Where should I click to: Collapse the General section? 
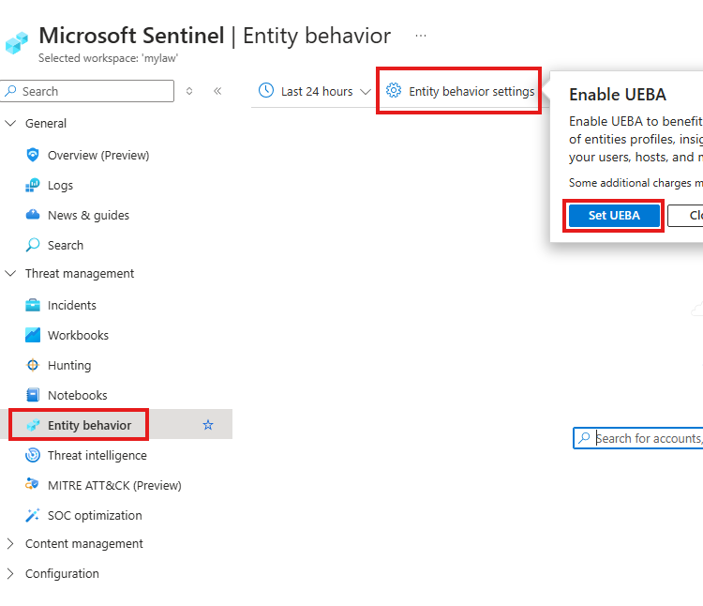click(11, 123)
